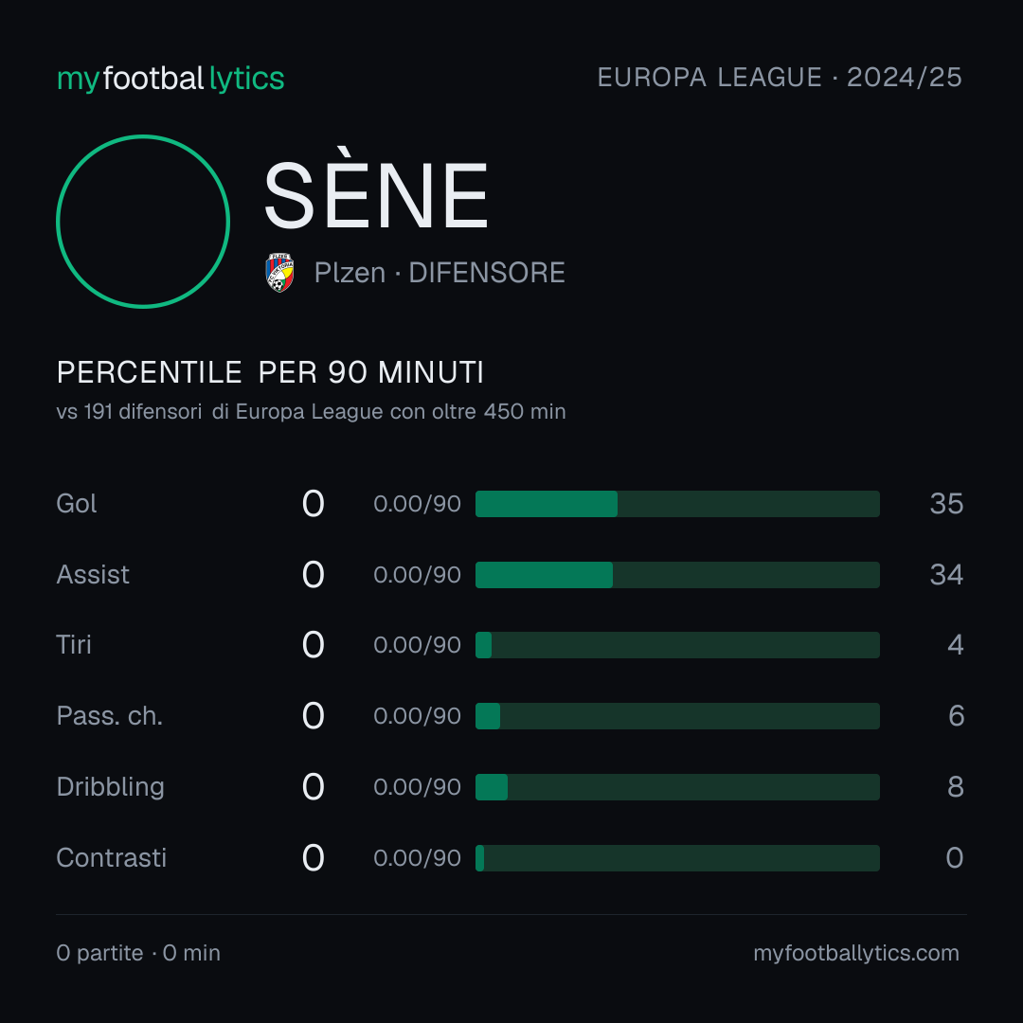Click the Assist percentile bar

pyautogui.click(x=677, y=575)
